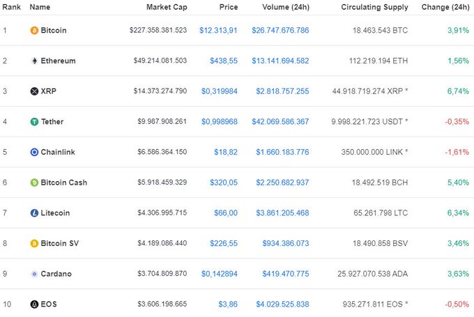
Task: Click Ethereum volume $13.141.694.582
Action: [x=280, y=61]
